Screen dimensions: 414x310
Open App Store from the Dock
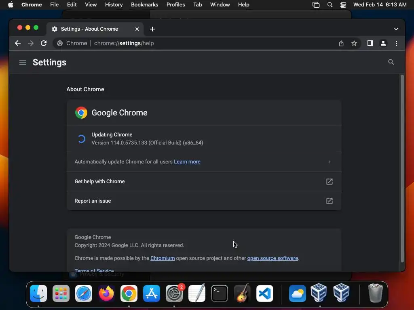tap(152, 293)
